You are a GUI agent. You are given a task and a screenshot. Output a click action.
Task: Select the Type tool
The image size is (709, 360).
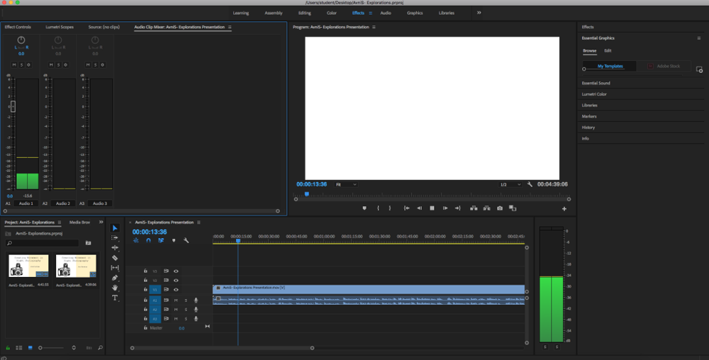[115, 298]
